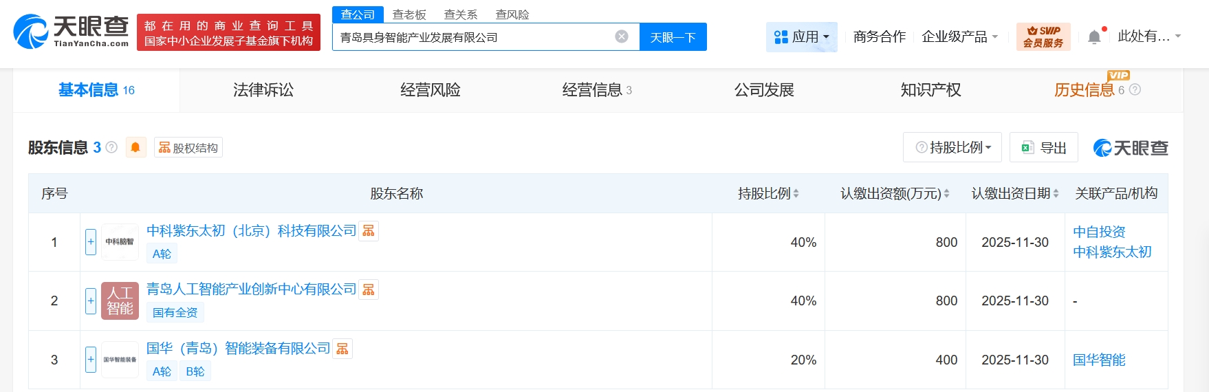Click the help icon beside 股东信息
Screen dimensions: 1209x392
point(111,147)
